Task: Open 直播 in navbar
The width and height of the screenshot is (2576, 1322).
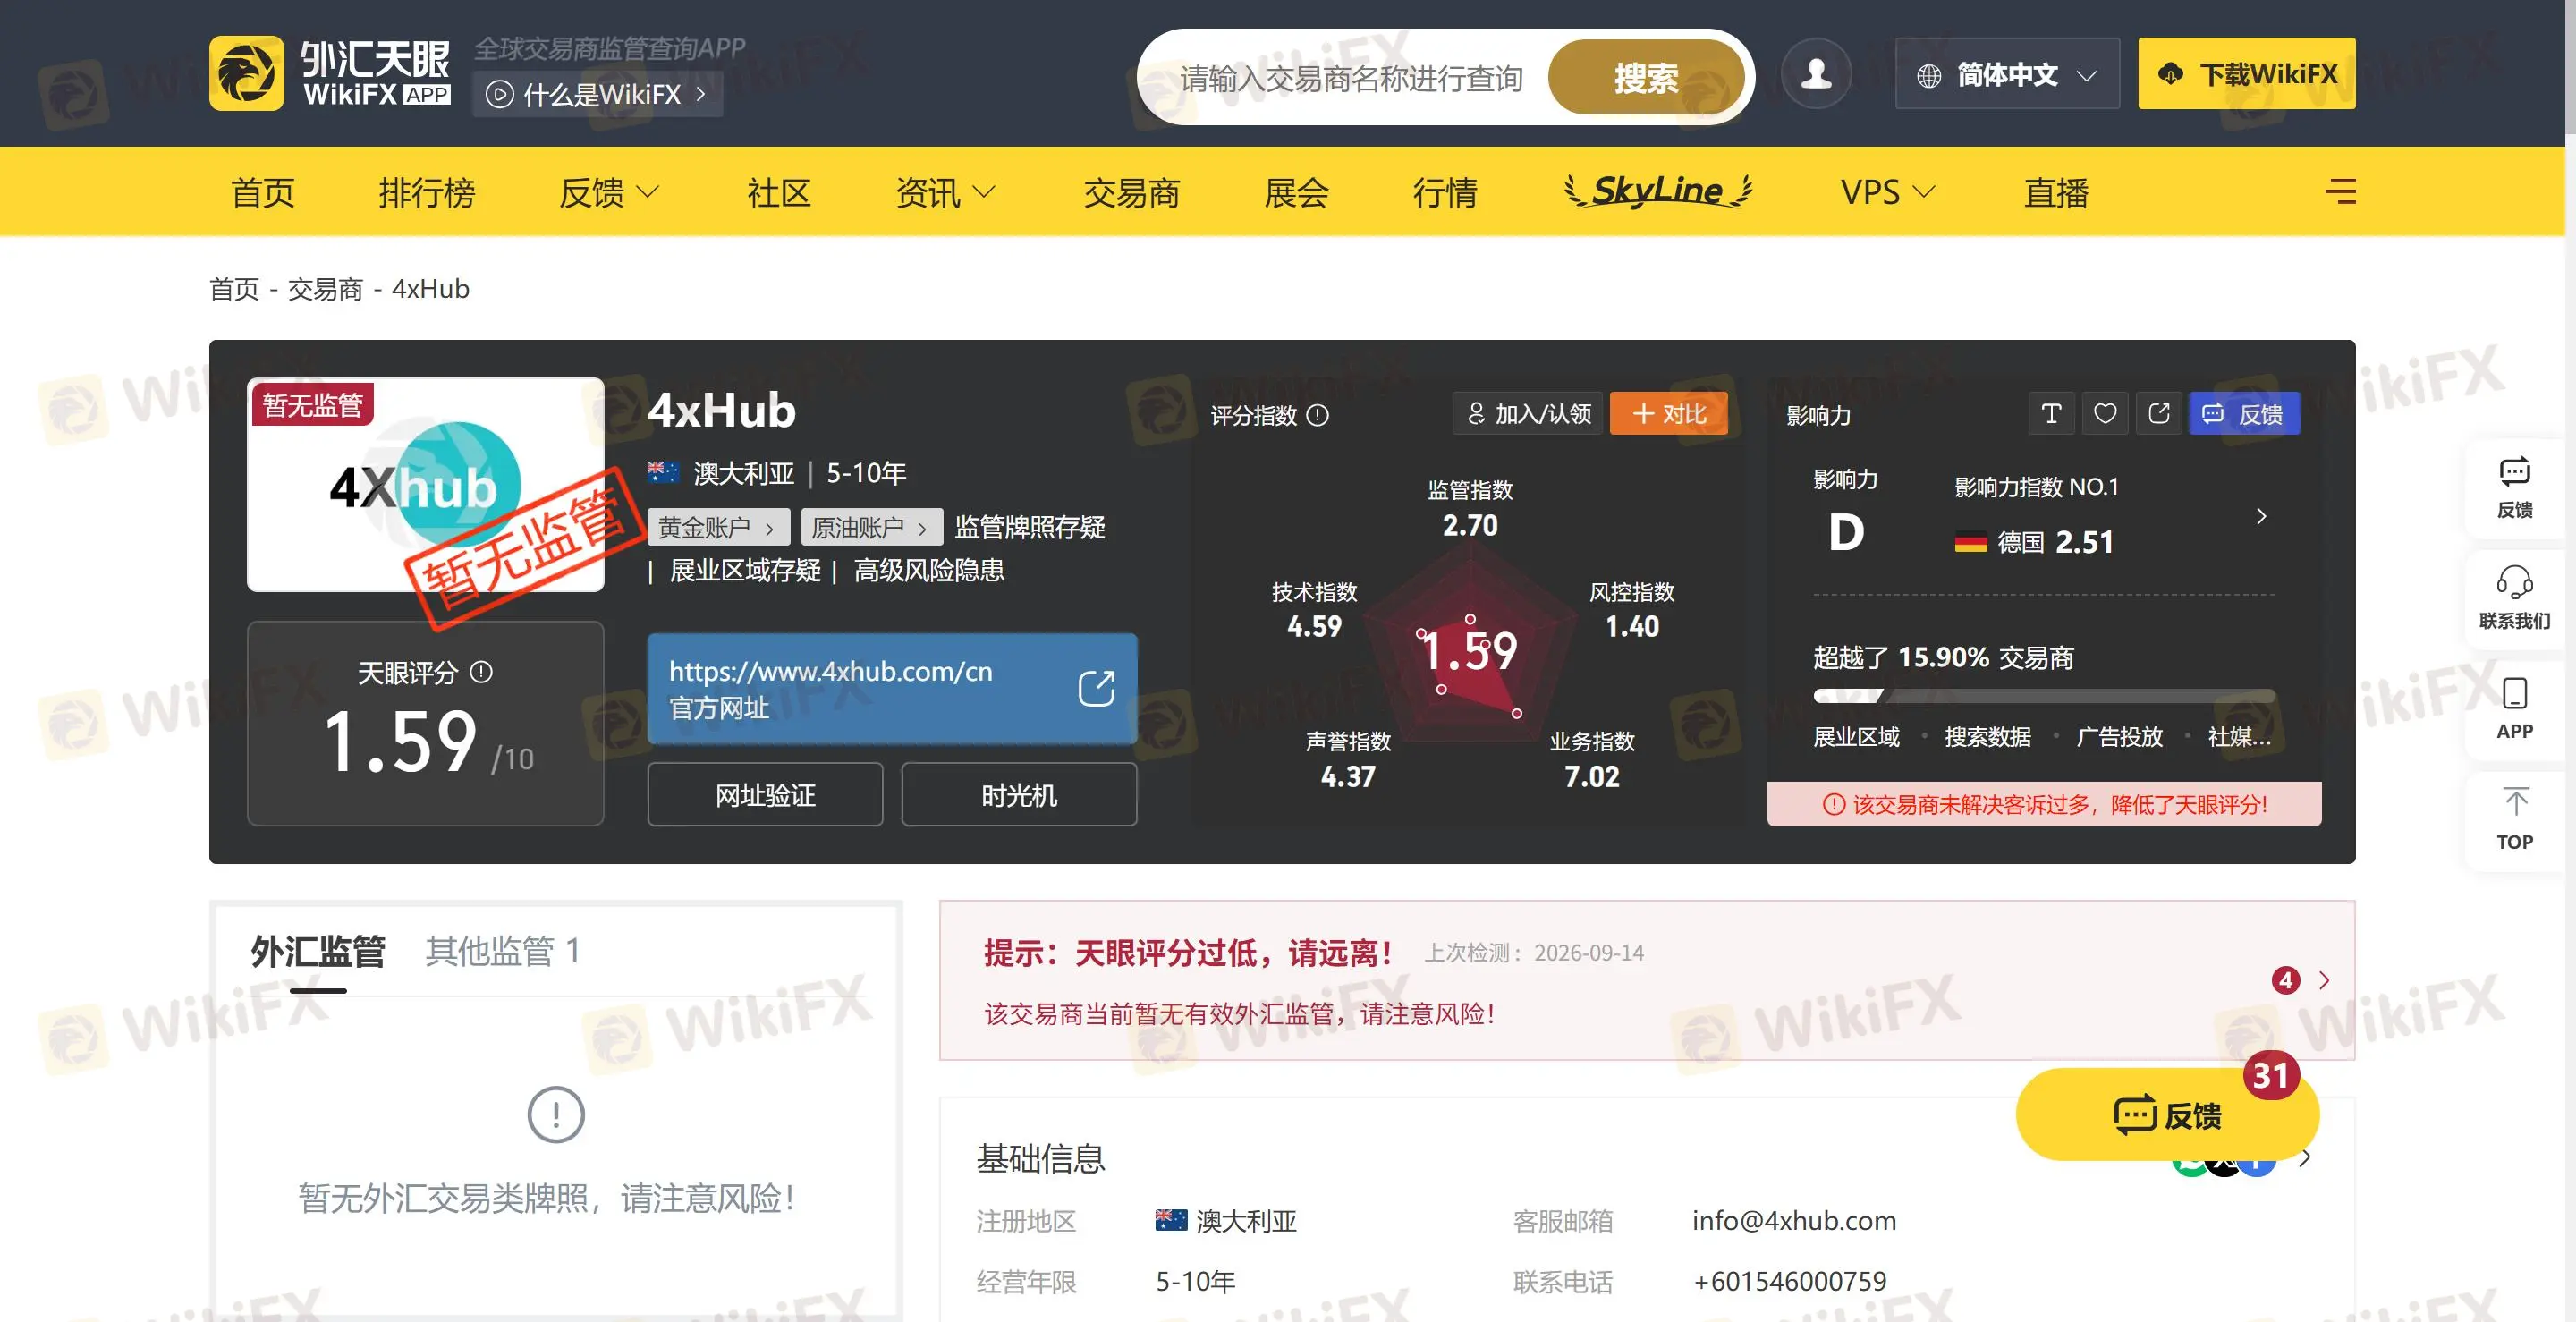Action: 2056,192
